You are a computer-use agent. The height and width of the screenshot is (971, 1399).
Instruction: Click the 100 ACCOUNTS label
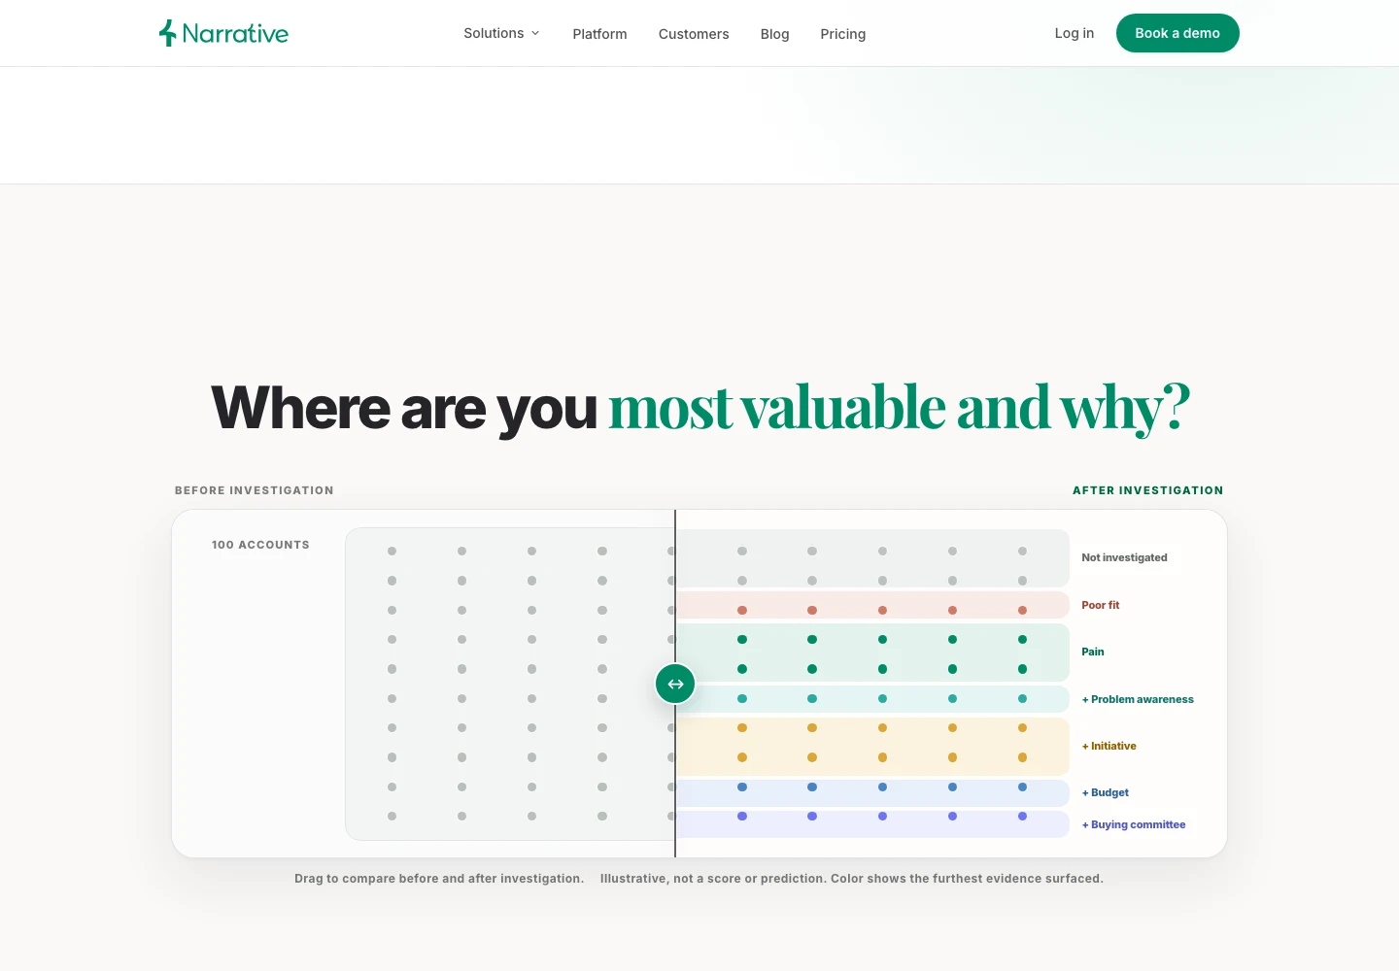[x=260, y=545]
